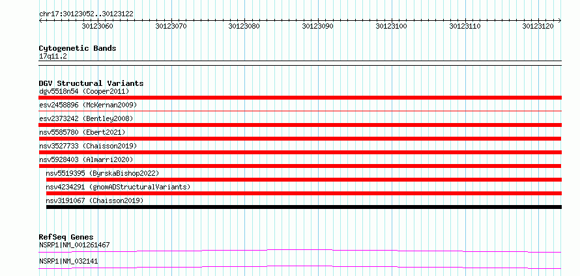This screenshot has height=276, width=580.
Task: Select the Cytogenetic Bands track title
Action: tap(78, 48)
